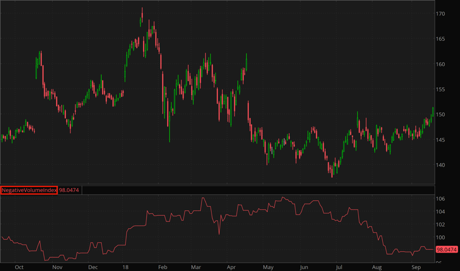
Task: Click the Mar marker on time axis
Action: click(196, 267)
